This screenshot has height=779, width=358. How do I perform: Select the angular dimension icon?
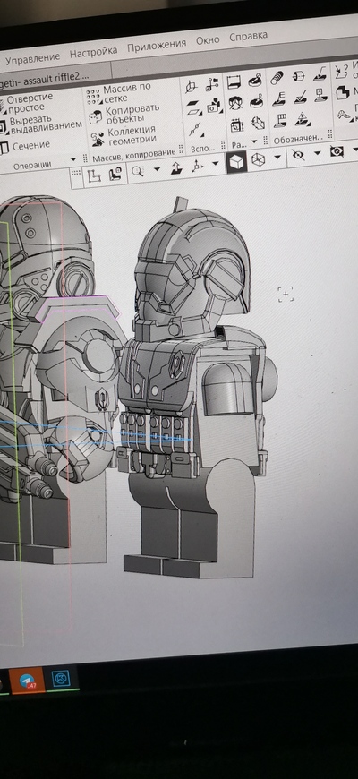(235, 103)
